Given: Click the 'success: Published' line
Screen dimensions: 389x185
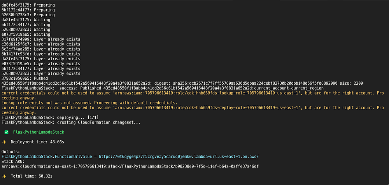Looking at the screenshot, I should tap(163, 88).
